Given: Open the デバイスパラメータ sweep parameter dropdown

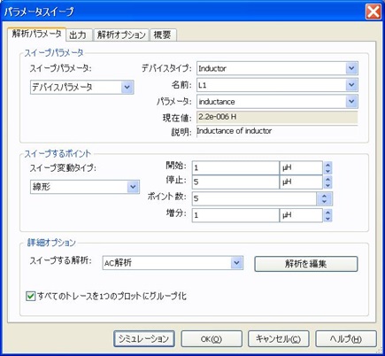Looking at the screenshot, I should tap(82, 87).
